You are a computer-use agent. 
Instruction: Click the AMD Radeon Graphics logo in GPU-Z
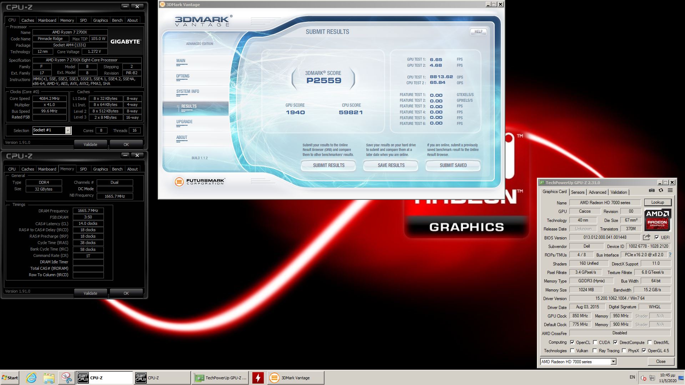click(658, 220)
